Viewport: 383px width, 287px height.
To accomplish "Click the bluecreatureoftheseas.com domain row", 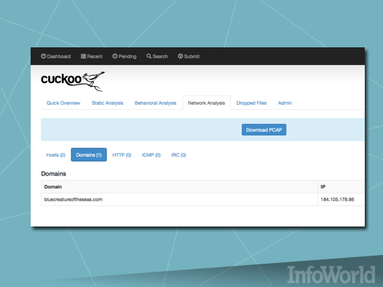I will 203,200.
